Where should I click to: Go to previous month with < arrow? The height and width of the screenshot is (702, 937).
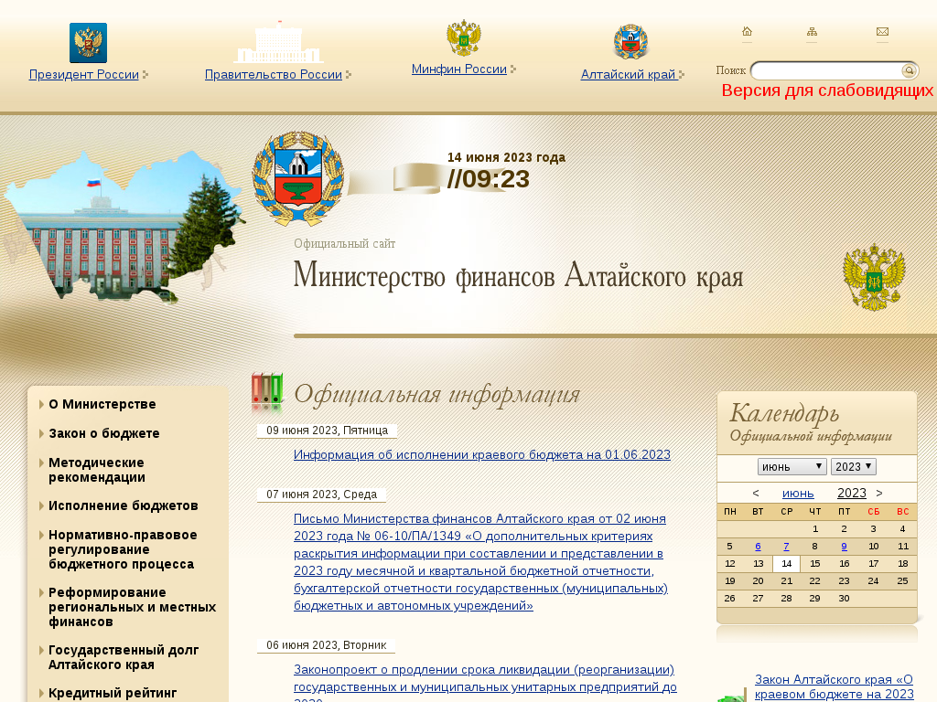(x=756, y=493)
